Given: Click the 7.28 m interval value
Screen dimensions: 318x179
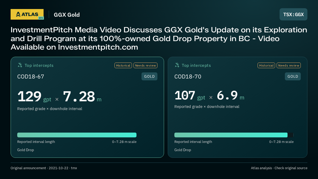Looking at the screenshot, I should point(82,97).
